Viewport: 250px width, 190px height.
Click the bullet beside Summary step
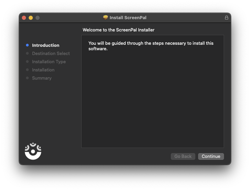27,78
